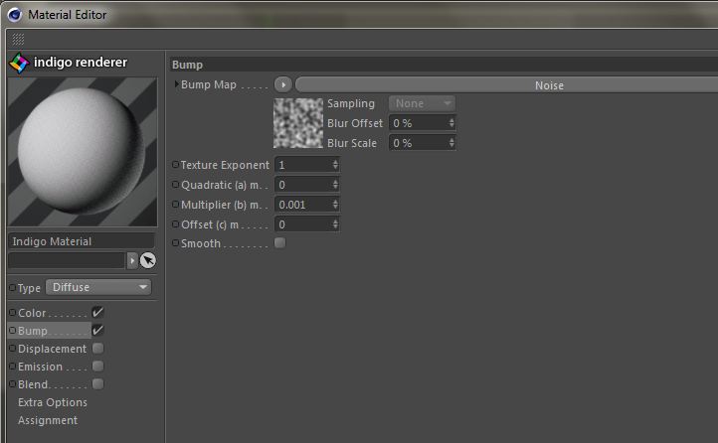Viewport: 718px width, 443px height.
Task: Click the Displacement animation dot
Action: click(x=12, y=349)
